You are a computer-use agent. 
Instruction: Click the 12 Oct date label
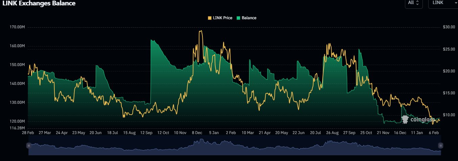pos(163,133)
